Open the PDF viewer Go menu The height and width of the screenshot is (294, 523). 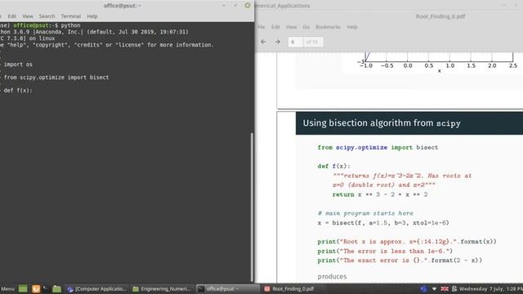click(x=306, y=27)
